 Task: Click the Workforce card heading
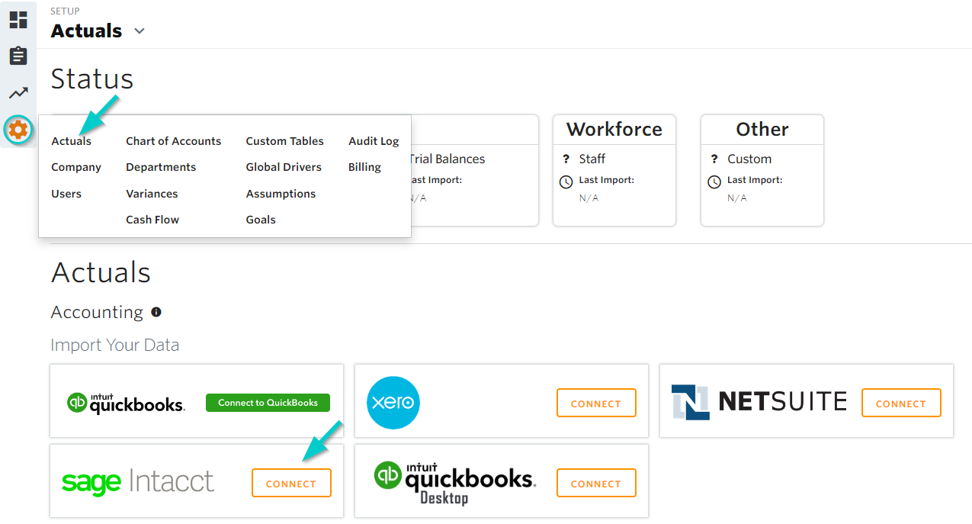pos(614,130)
